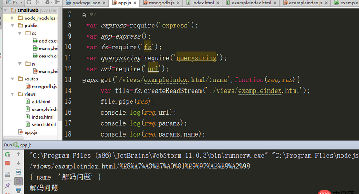The image size is (359, 194).
Task: Select the app.js Run configuration tab
Action: [23, 145]
